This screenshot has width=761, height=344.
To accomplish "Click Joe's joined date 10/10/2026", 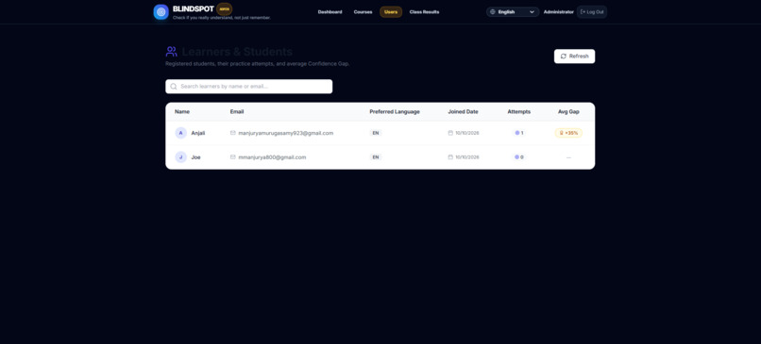I will point(466,157).
